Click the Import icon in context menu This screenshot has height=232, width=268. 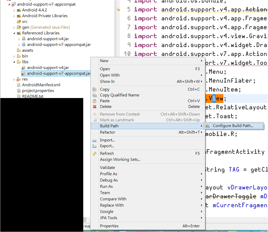94,140
